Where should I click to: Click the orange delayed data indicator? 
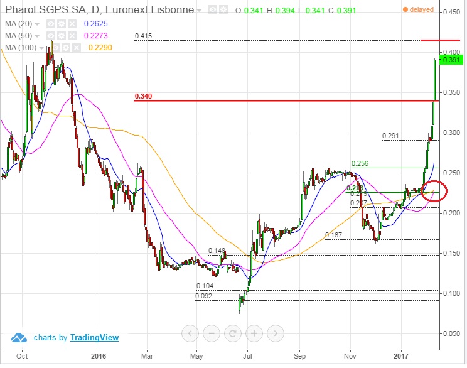[418, 9]
